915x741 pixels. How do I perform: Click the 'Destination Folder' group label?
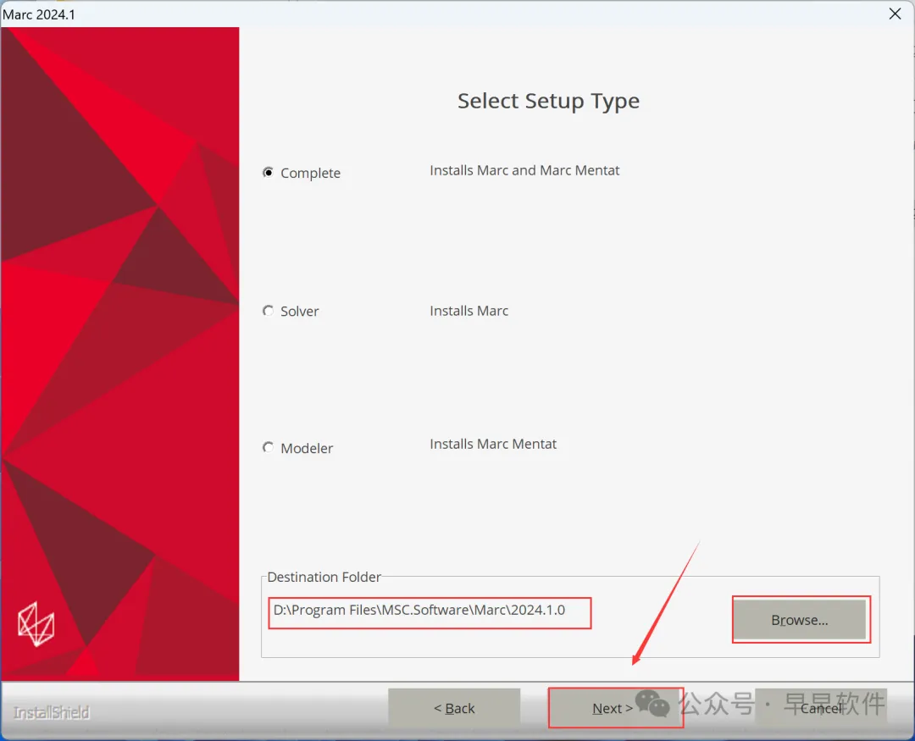coord(324,577)
